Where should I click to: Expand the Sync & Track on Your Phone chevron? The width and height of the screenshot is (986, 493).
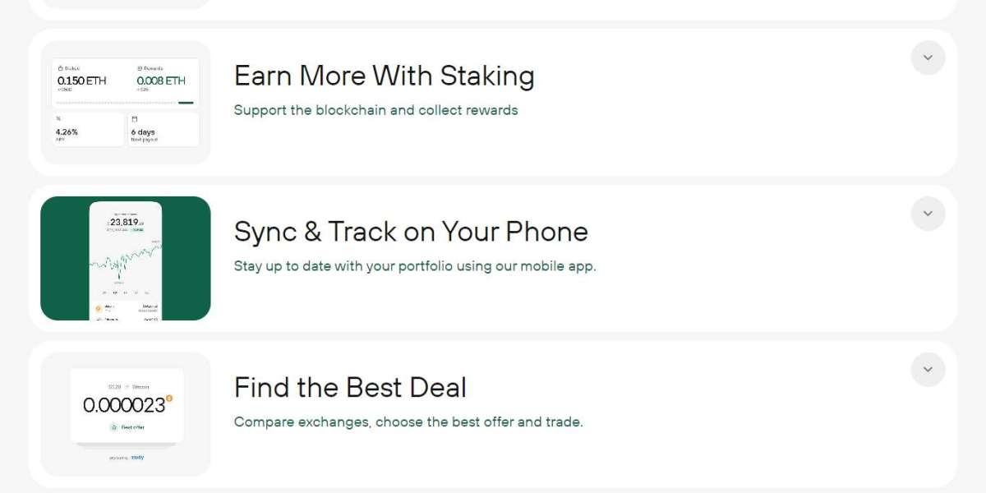coord(928,214)
